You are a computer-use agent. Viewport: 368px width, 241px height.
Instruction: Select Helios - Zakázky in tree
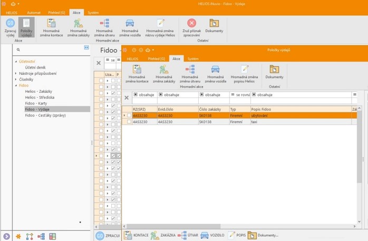(38, 92)
